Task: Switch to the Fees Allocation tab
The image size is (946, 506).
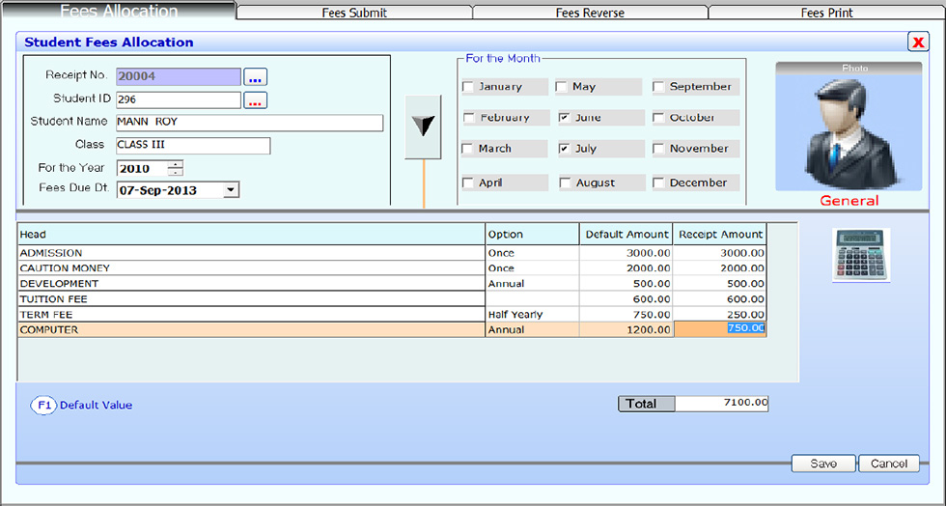Action: [119, 11]
